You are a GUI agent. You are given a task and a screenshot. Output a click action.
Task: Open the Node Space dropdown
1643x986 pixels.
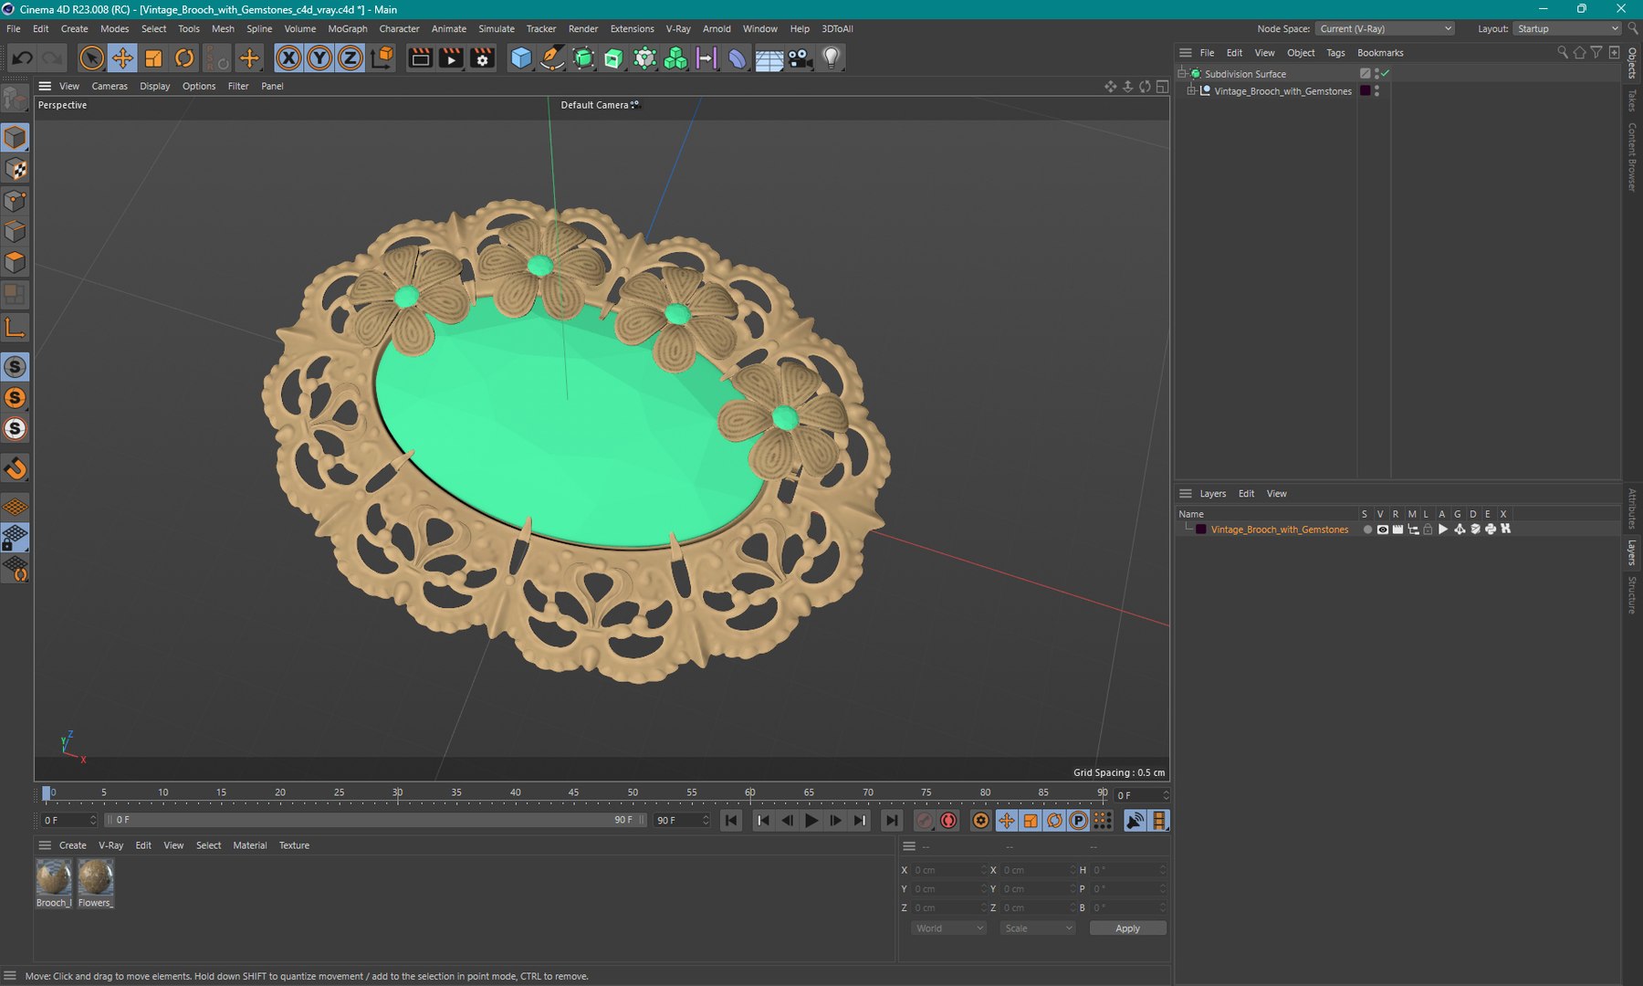click(1386, 29)
